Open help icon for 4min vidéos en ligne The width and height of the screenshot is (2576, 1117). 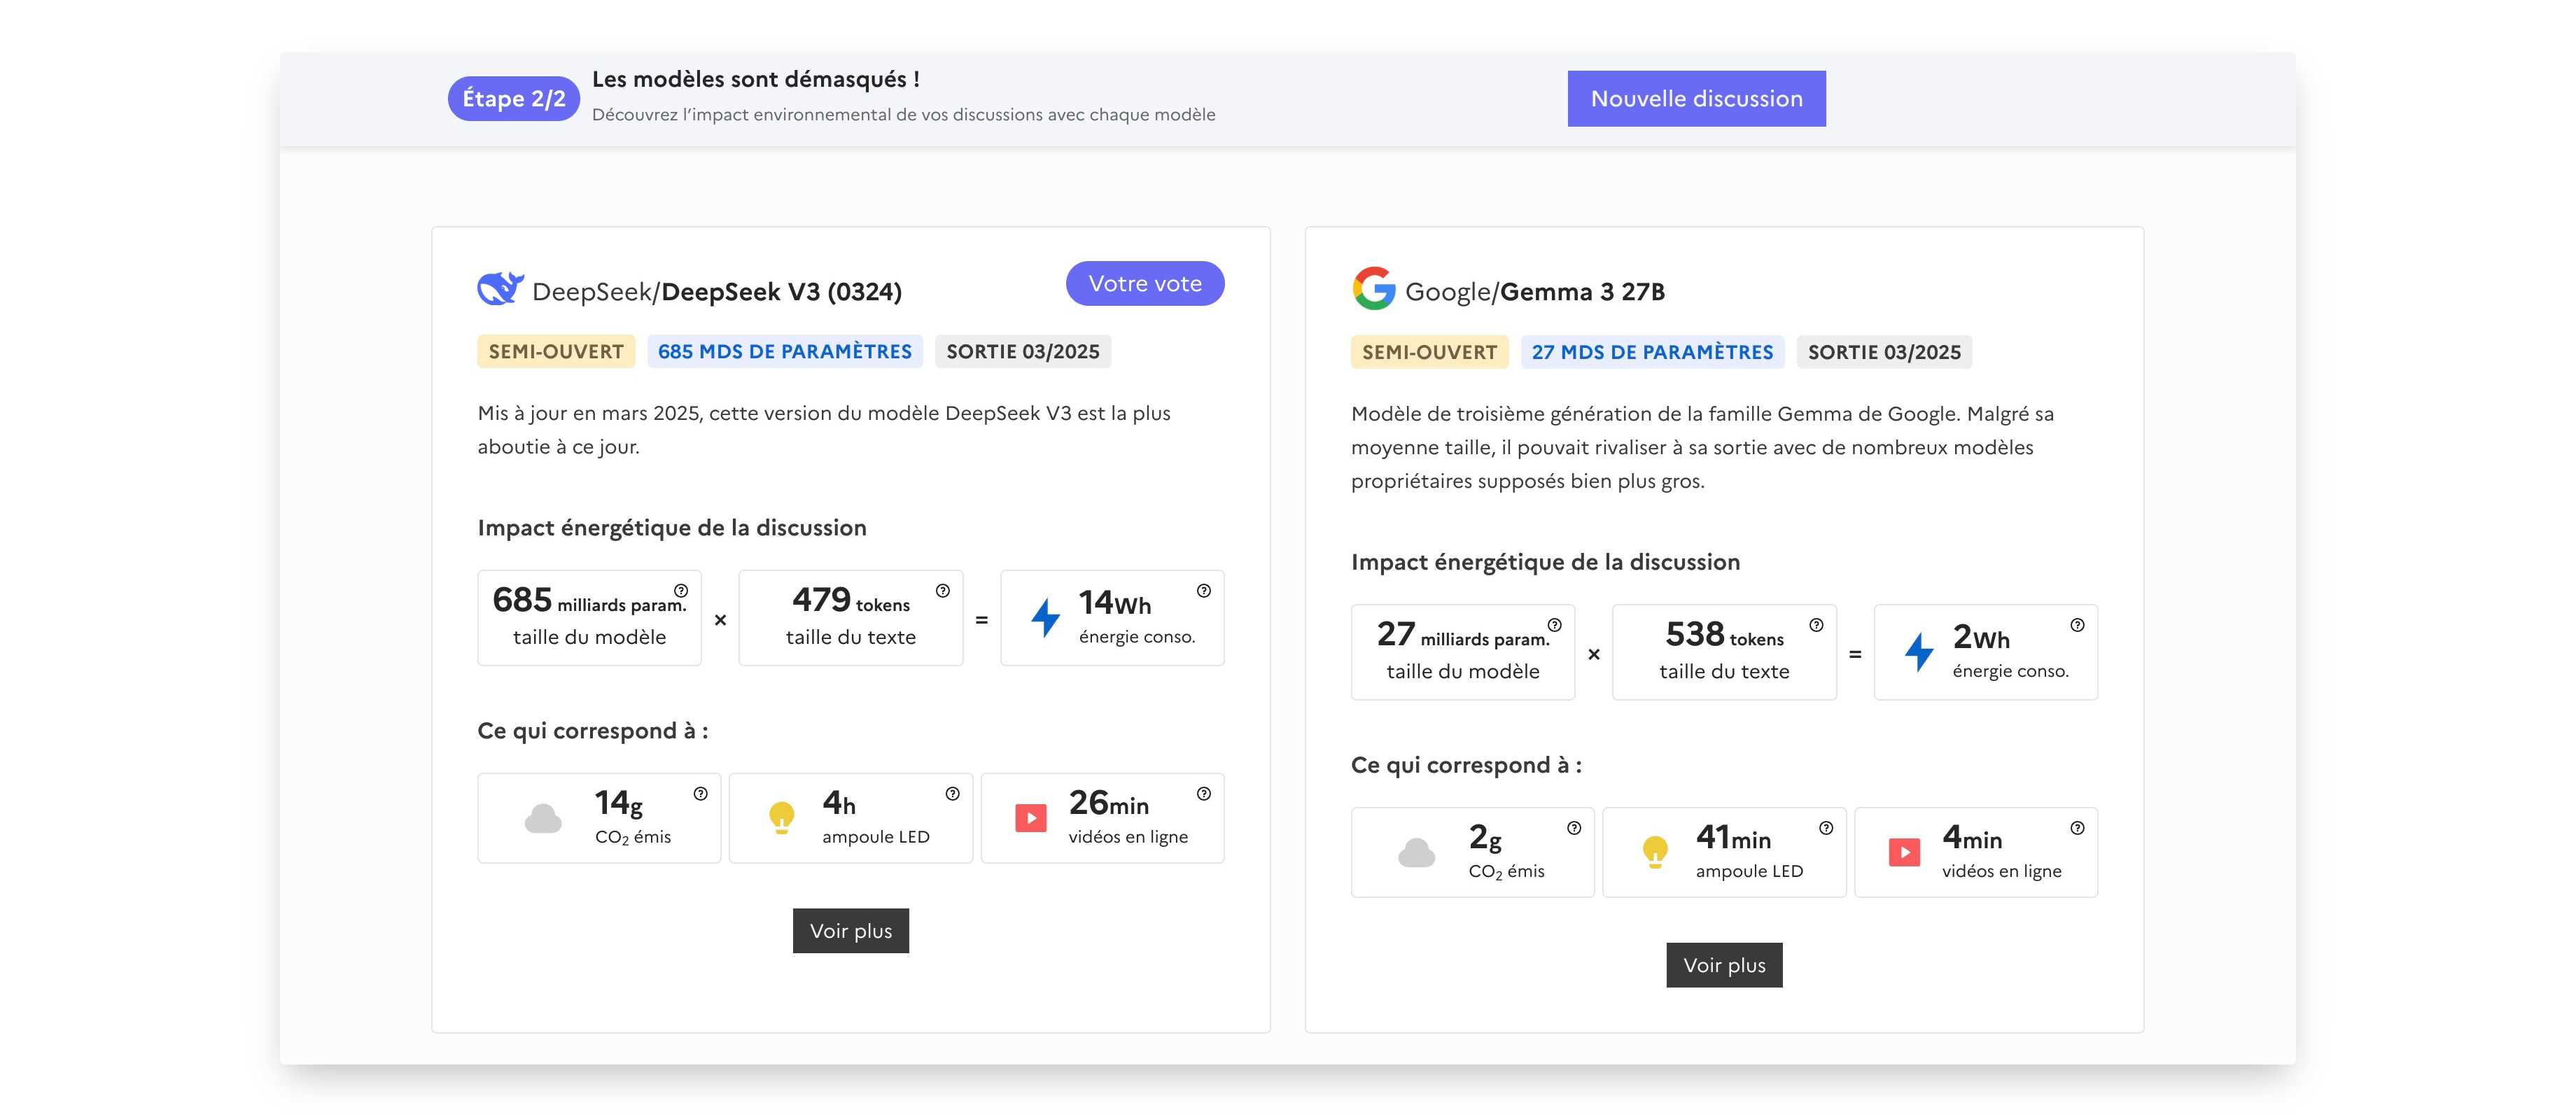coord(2077,827)
